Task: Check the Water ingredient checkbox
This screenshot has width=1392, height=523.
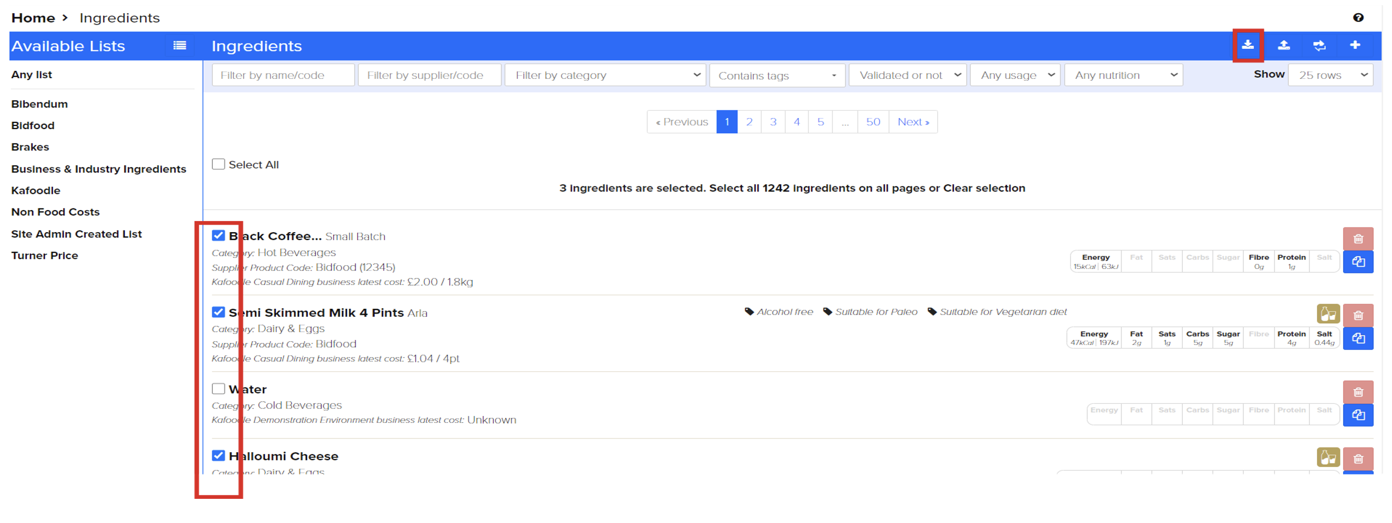Action: [x=219, y=389]
